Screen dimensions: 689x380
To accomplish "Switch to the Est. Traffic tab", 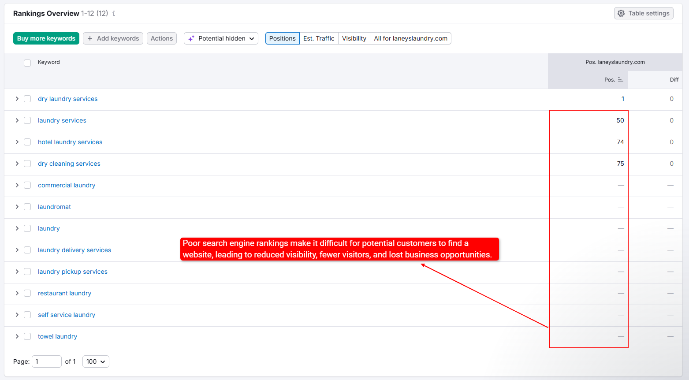I will pyautogui.click(x=319, y=38).
